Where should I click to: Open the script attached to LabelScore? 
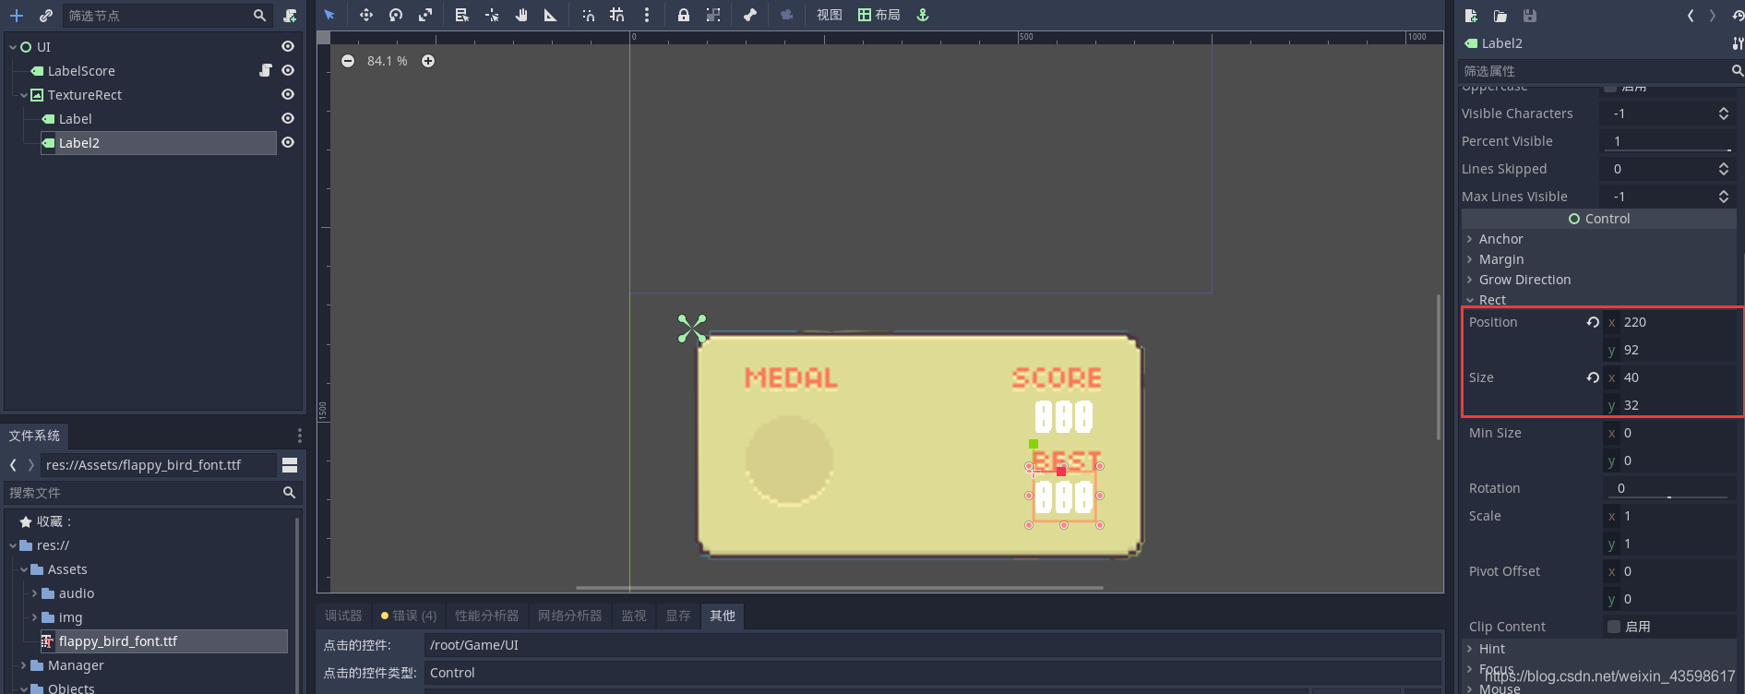(x=266, y=70)
